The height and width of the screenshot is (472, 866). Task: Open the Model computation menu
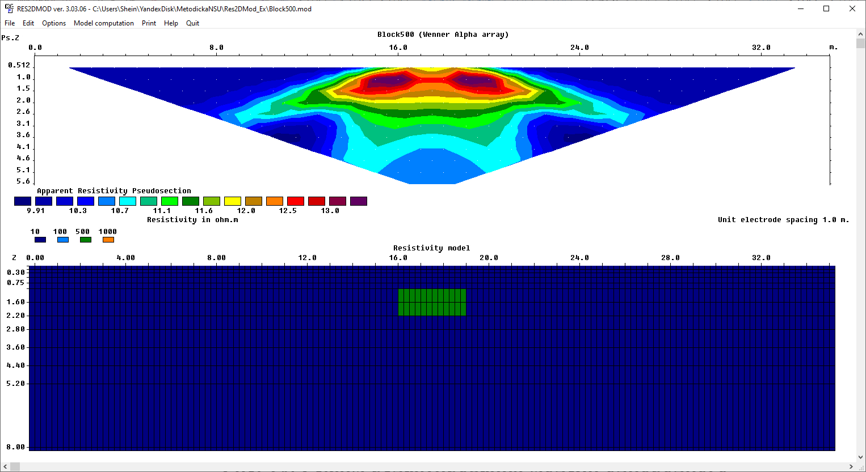tap(104, 23)
